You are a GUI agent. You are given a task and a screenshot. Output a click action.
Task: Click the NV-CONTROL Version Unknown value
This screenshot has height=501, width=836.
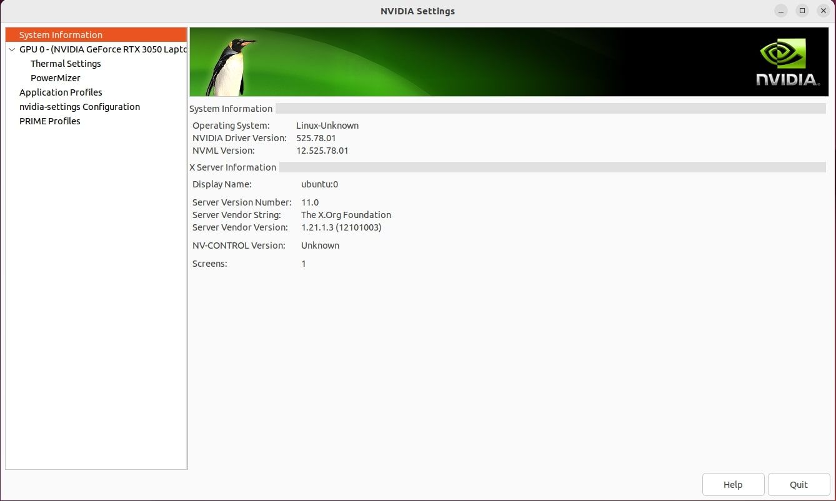point(320,245)
